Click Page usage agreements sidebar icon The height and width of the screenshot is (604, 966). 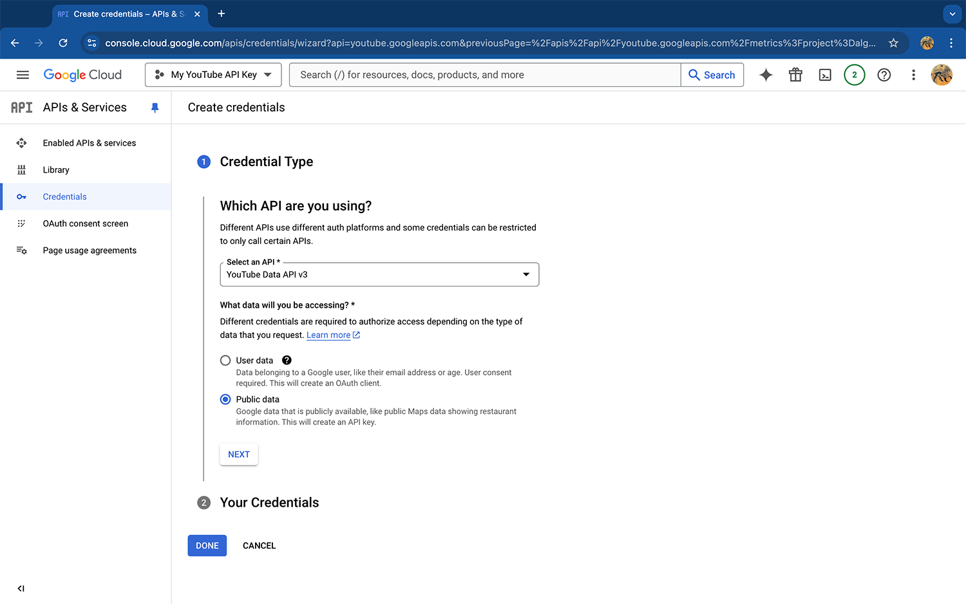pos(21,250)
